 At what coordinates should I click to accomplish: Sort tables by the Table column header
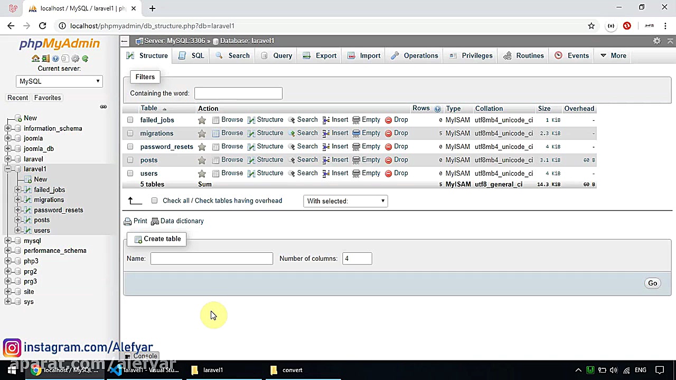(x=149, y=108)
